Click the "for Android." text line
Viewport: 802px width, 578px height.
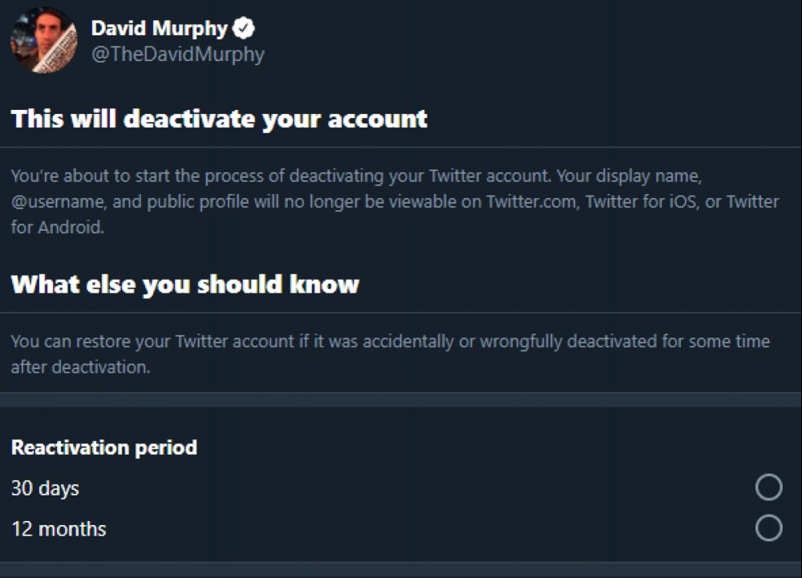coord(57,227)
